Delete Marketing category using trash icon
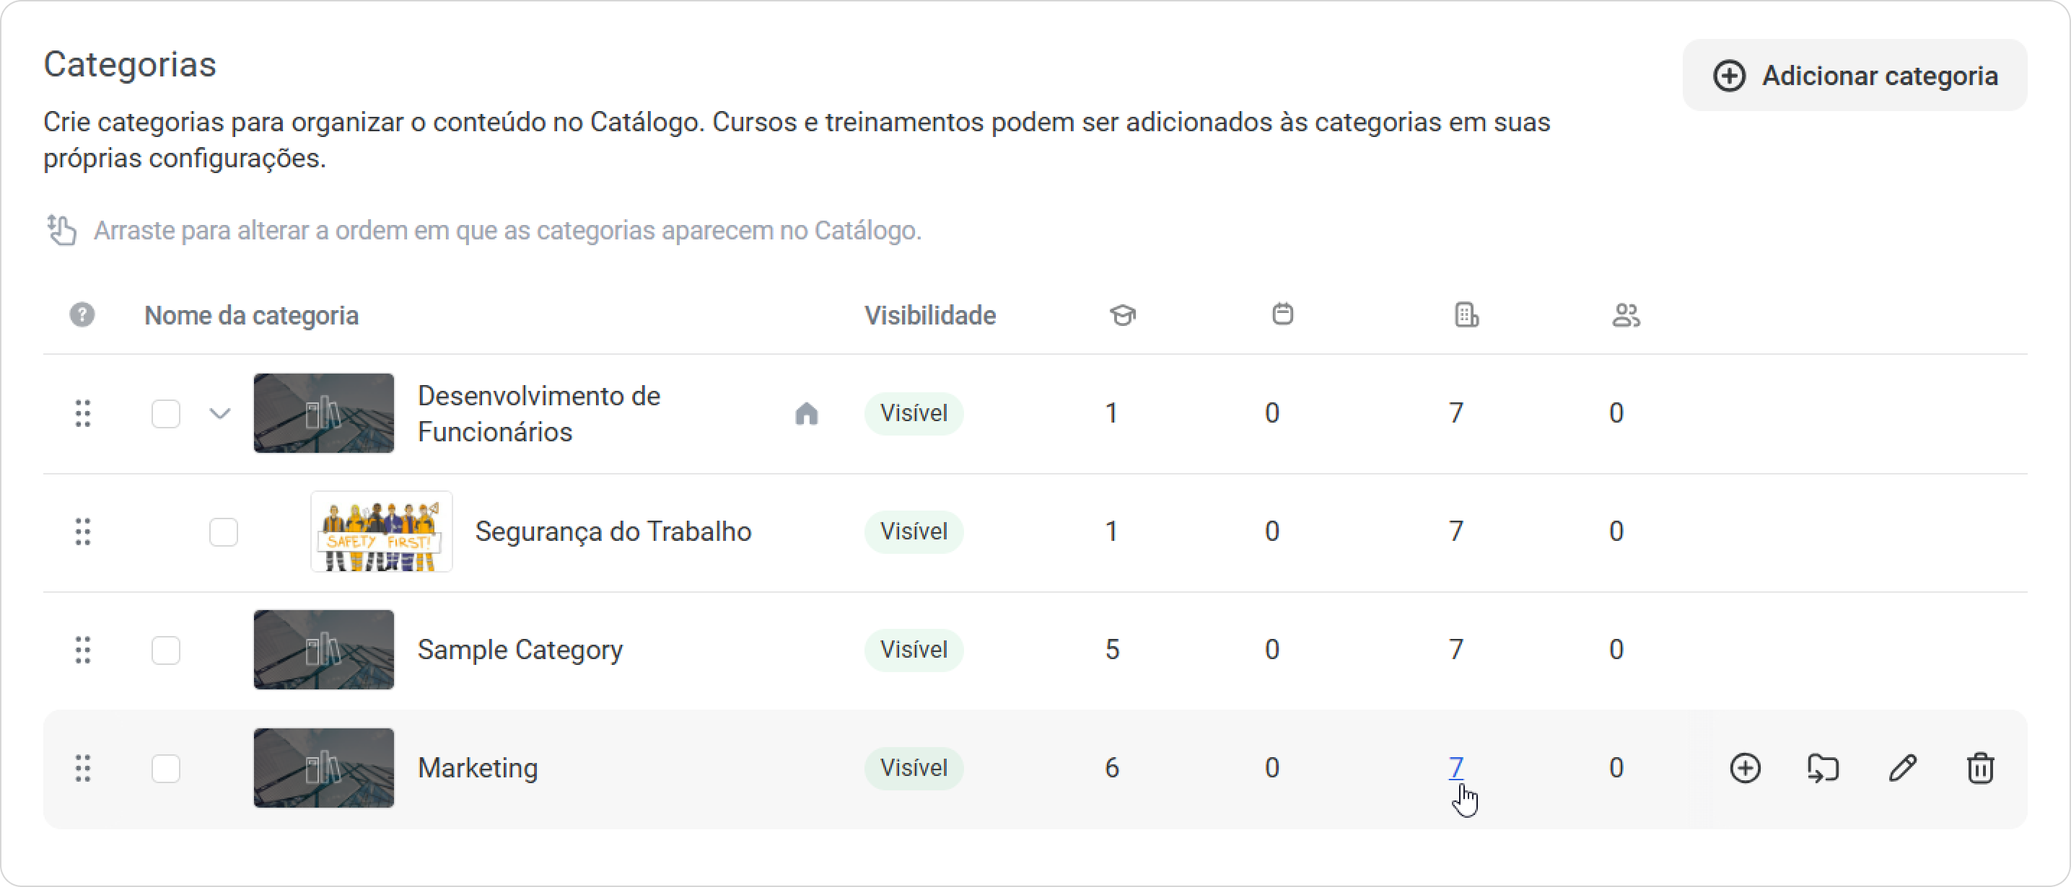Screen dimensions: 2071x887 1980,768
